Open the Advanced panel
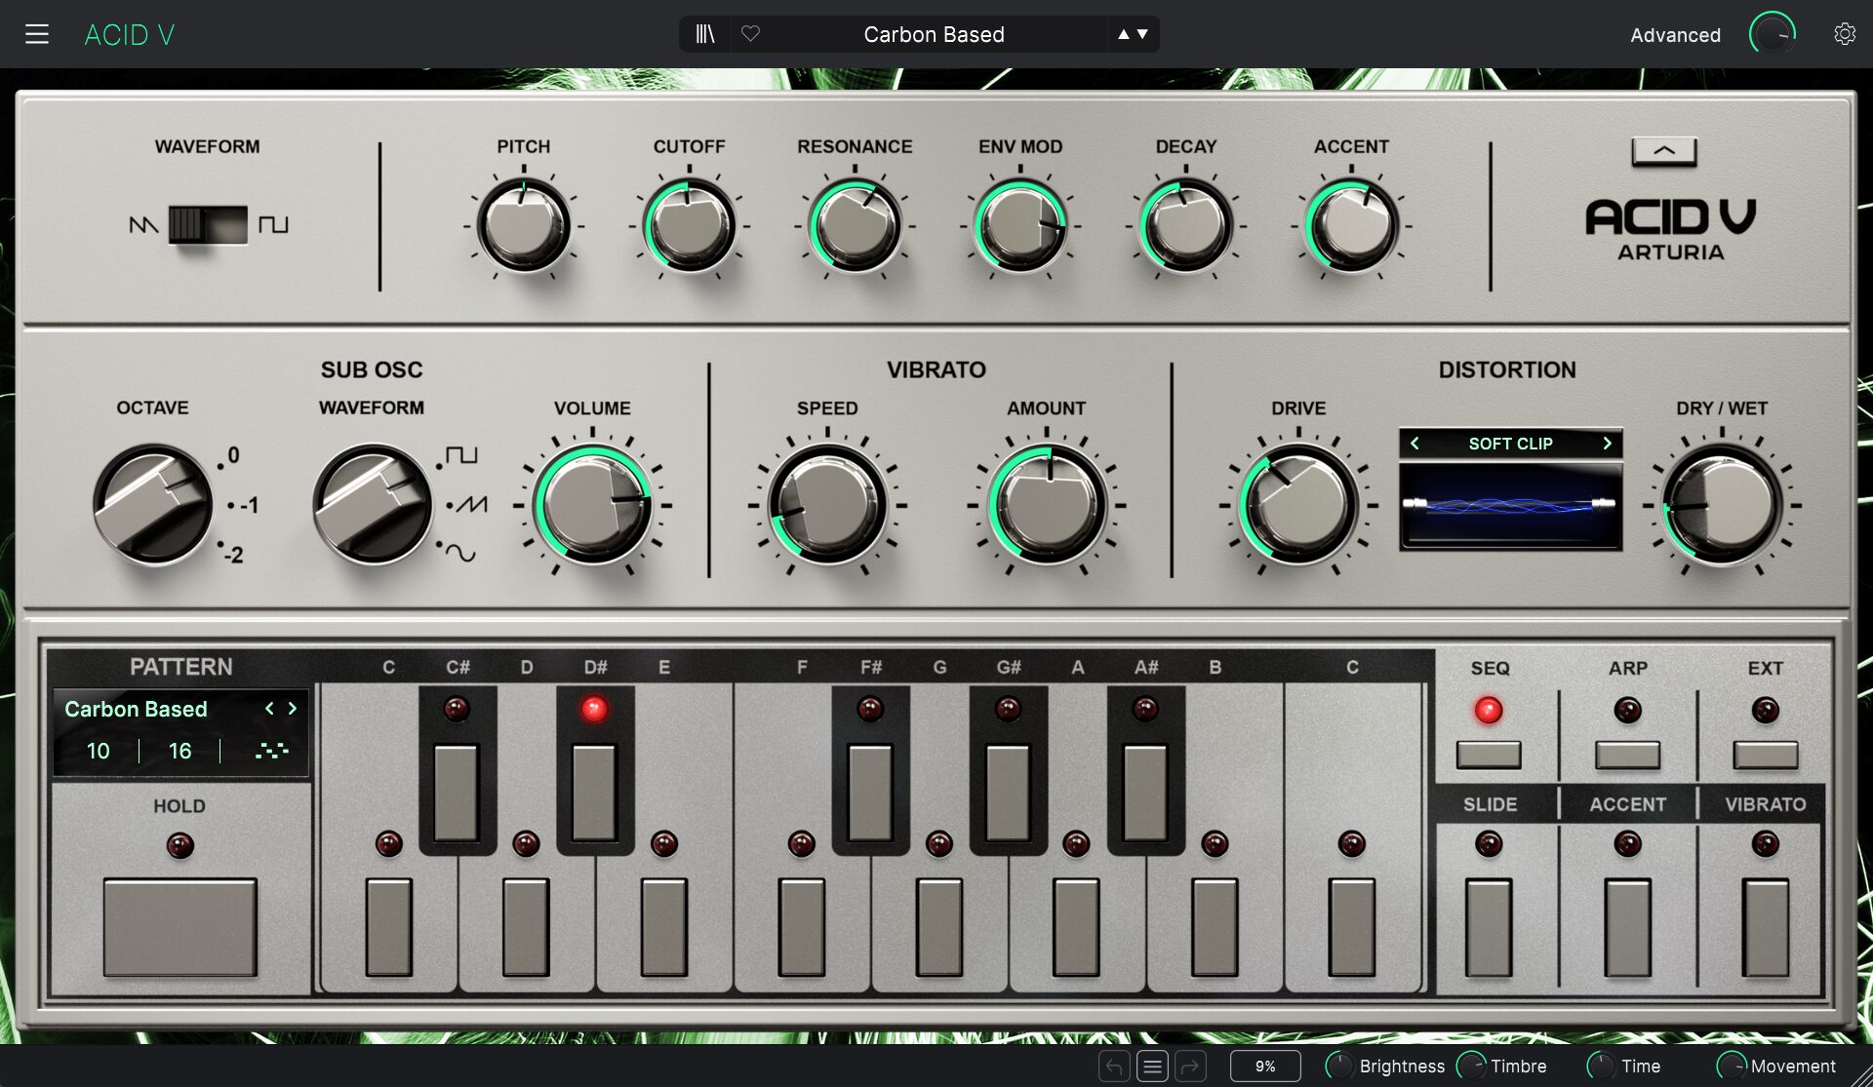 tap(1675, 35)
